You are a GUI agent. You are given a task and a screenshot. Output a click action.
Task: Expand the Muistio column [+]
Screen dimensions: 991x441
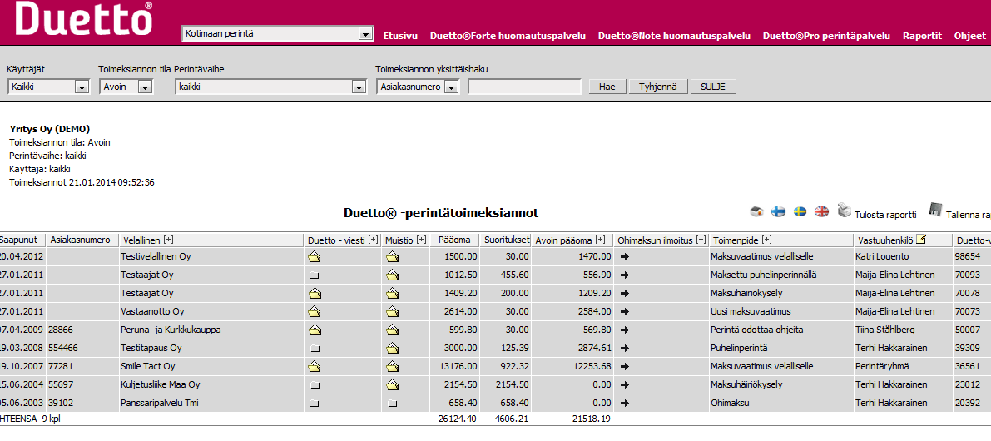422,240
